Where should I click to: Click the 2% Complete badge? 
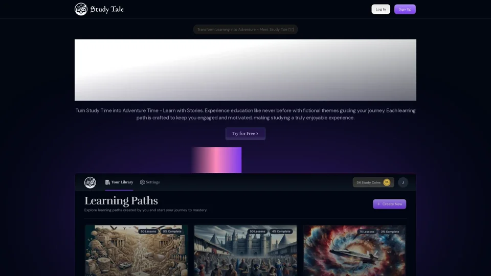coord(390,232)
